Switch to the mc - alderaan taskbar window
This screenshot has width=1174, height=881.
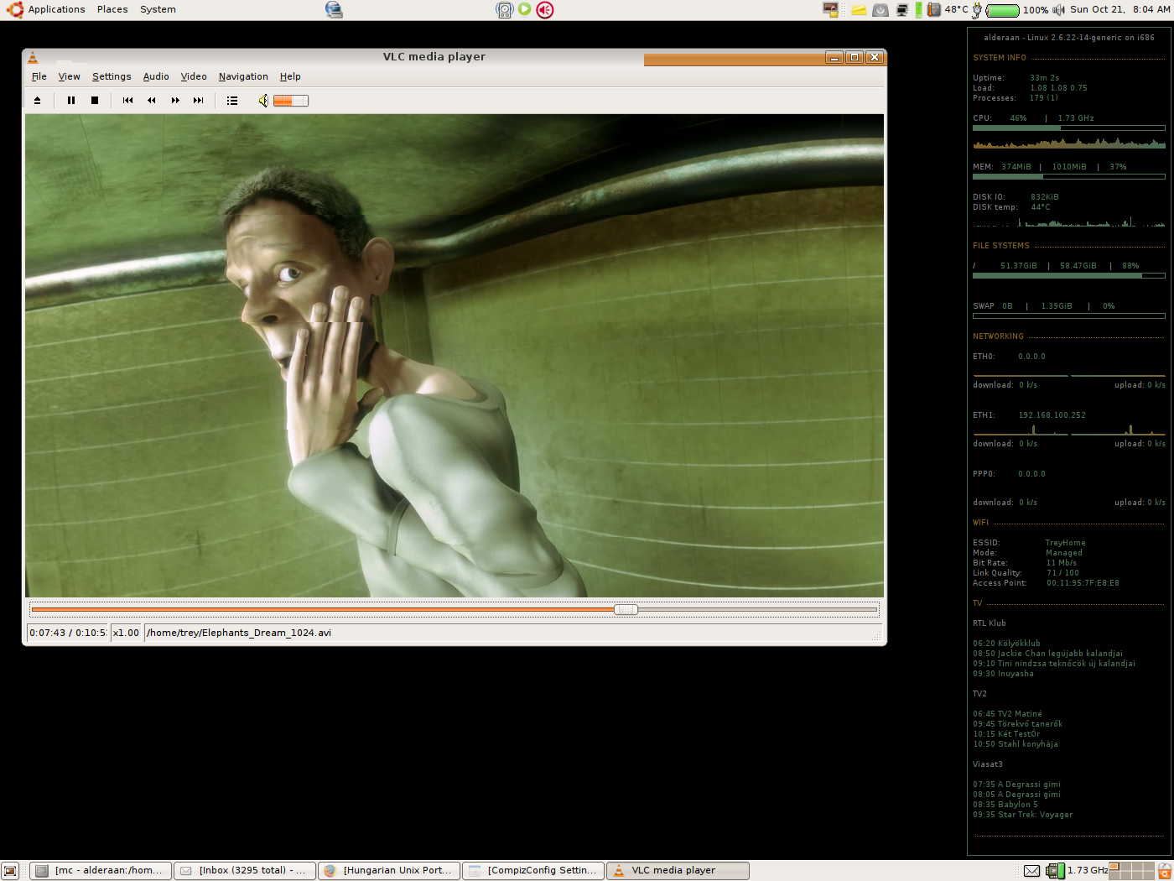(x=101, y=871)
